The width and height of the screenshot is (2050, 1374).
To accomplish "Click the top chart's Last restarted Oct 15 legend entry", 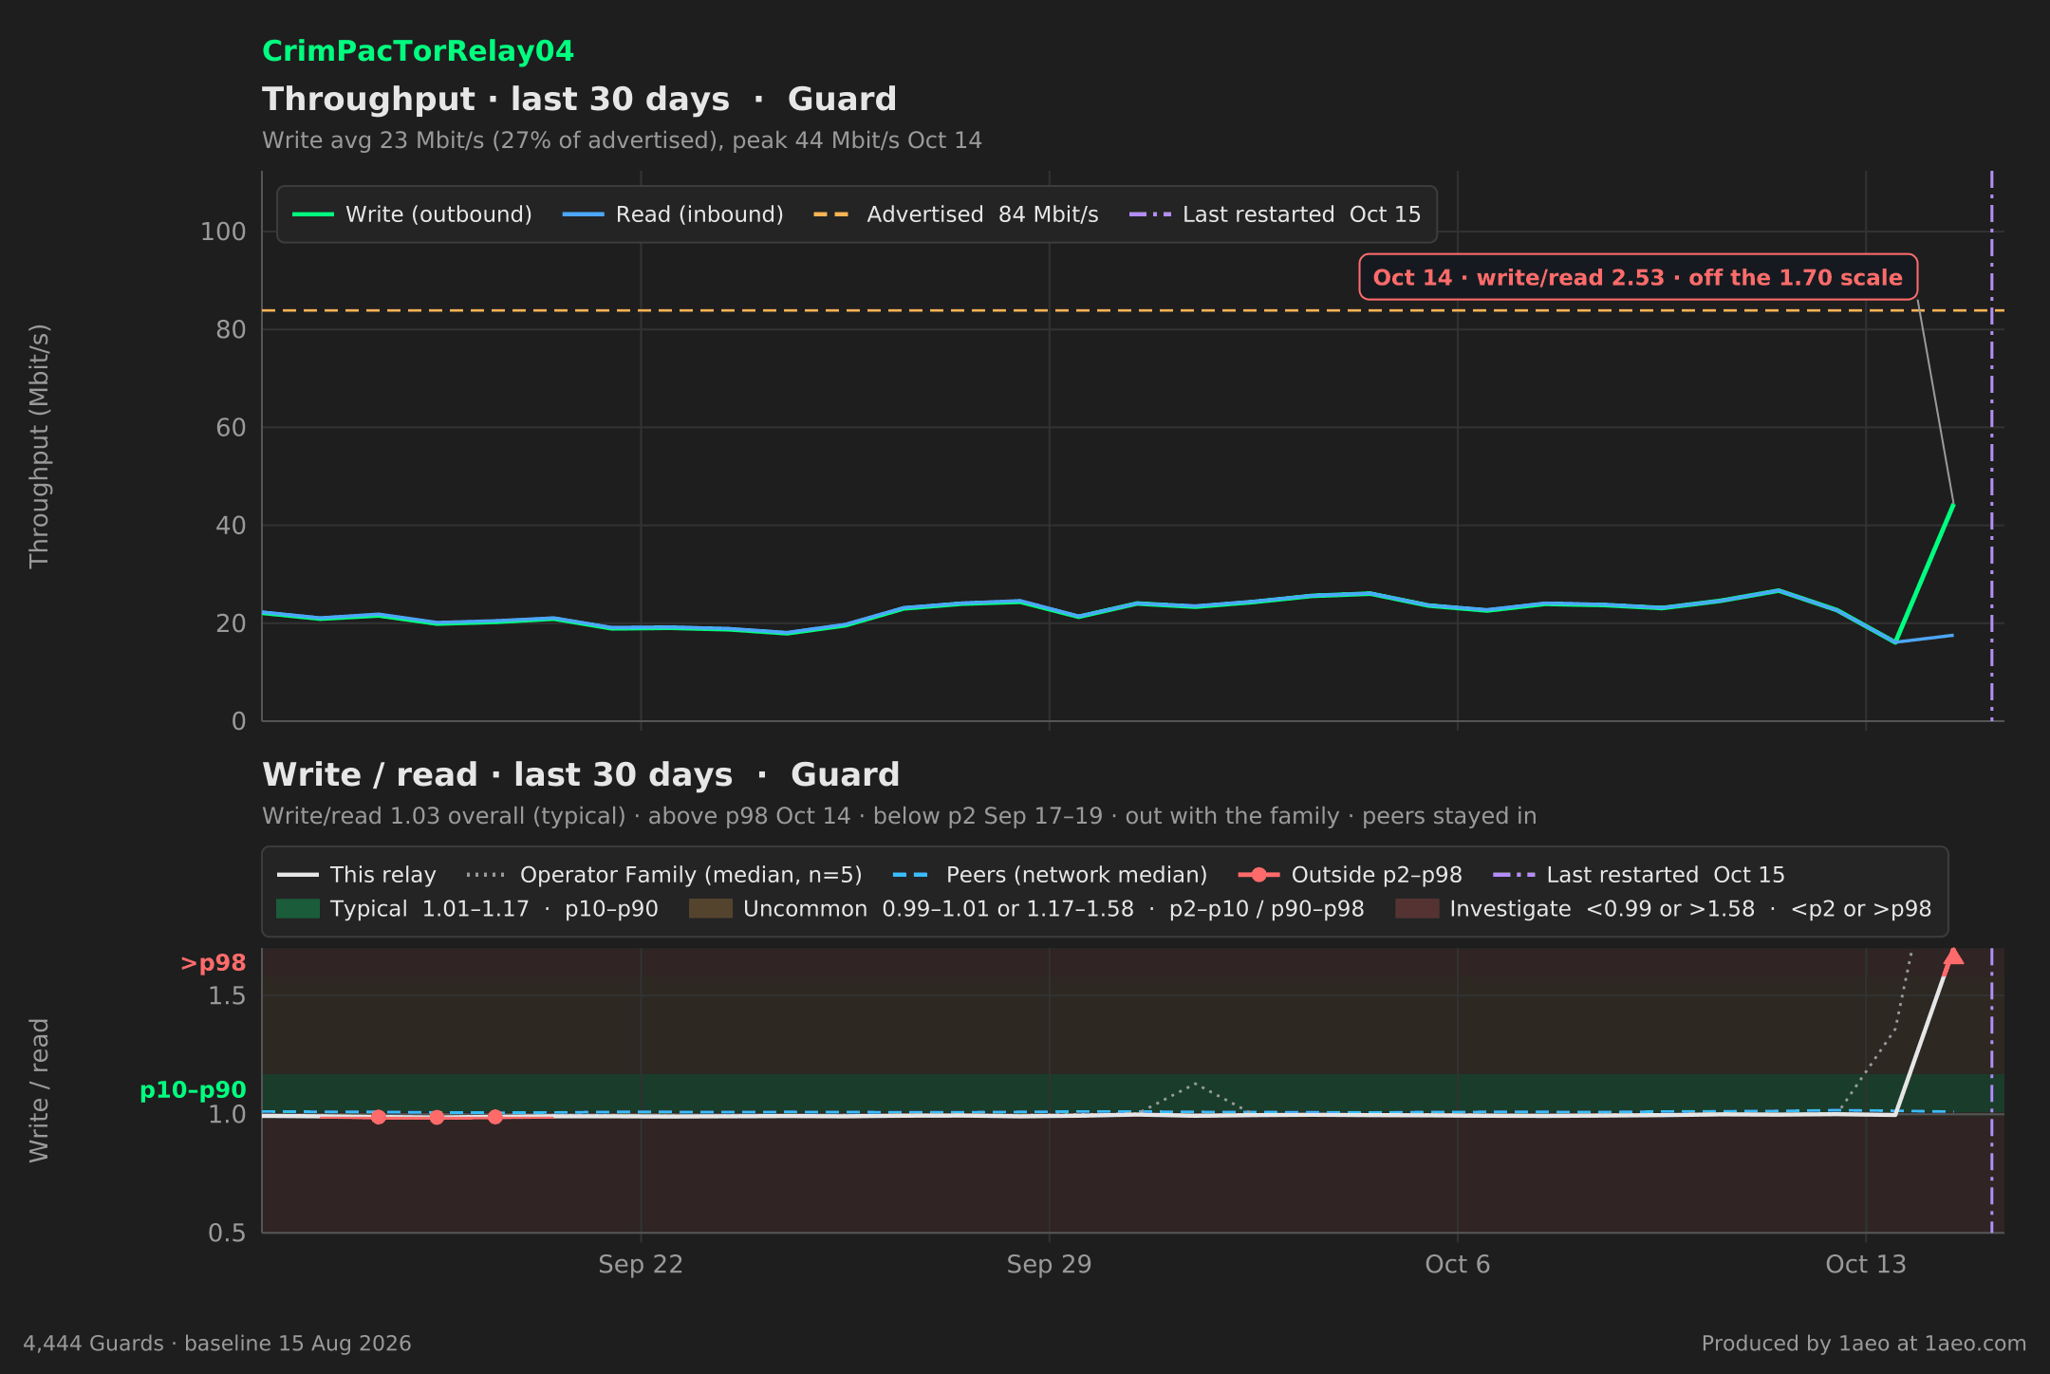I will coord(1275,214).
